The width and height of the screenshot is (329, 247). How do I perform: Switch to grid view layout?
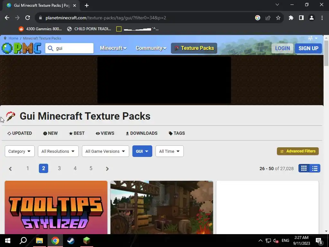pyautogui.click(x=304, y=168)
